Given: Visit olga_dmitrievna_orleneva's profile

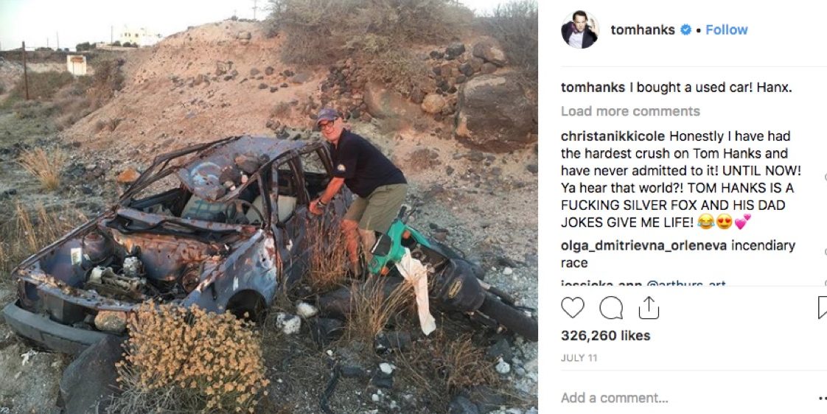Looking at the screenshot, I should [644, 246].
